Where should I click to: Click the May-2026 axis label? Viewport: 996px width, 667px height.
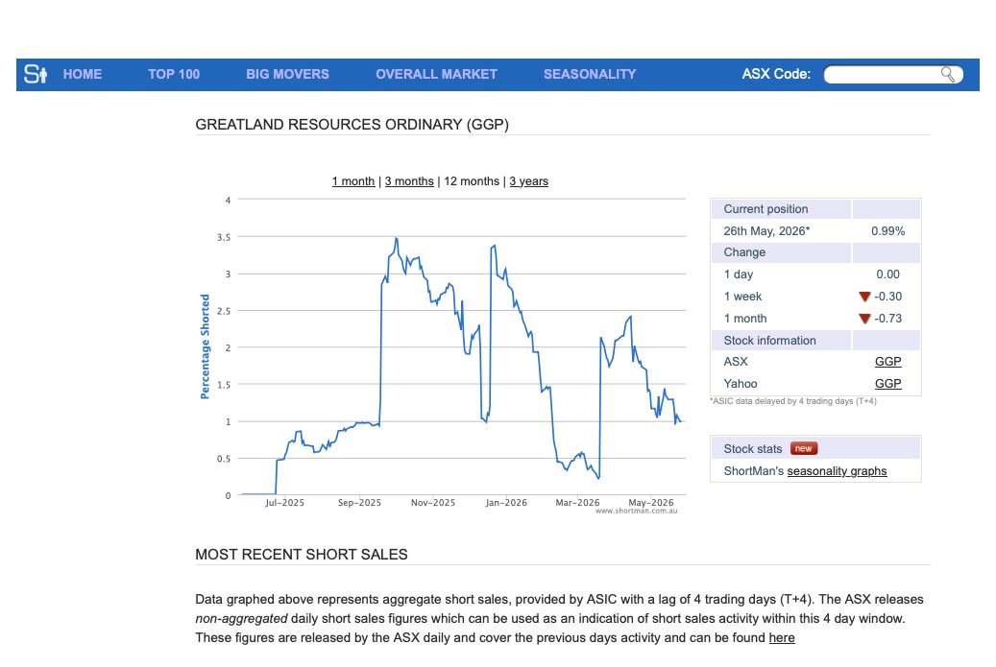click(651, 503)
